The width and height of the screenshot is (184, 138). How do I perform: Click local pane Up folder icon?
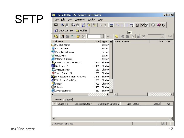(x=67, y=36)
